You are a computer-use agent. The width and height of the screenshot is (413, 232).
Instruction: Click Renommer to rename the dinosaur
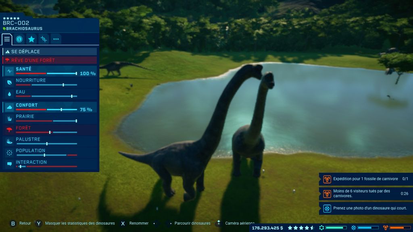coord(139,223)
